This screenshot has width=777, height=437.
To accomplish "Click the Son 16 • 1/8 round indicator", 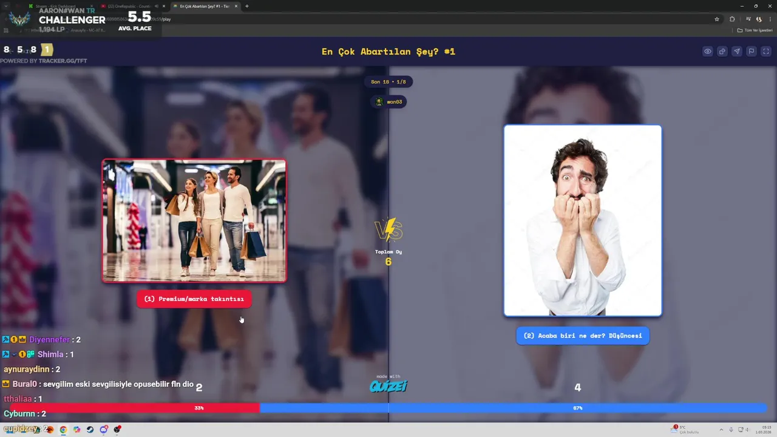I will 388,82.
